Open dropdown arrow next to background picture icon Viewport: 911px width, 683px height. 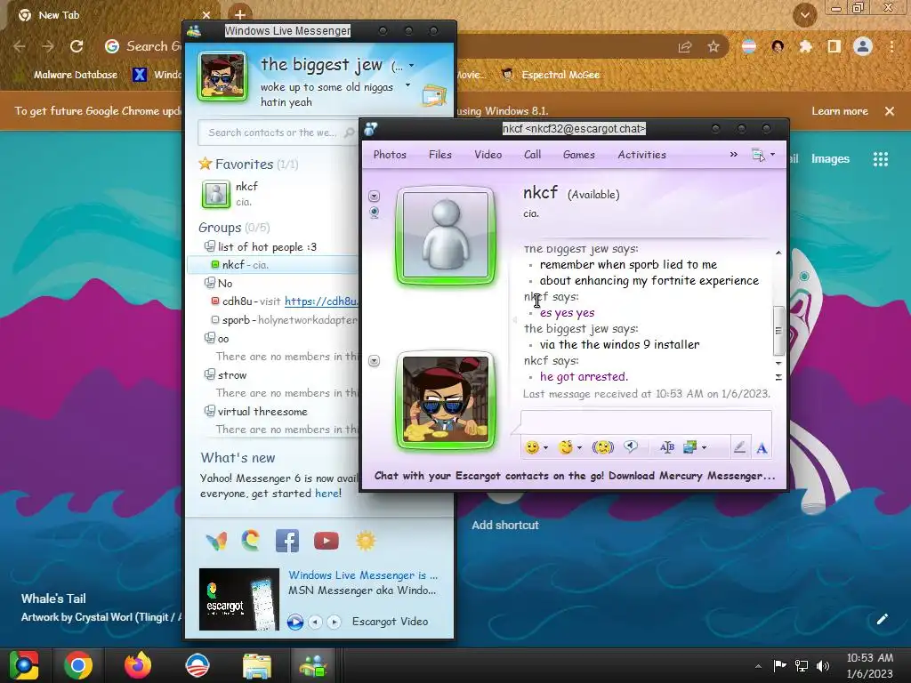point(704,448)
